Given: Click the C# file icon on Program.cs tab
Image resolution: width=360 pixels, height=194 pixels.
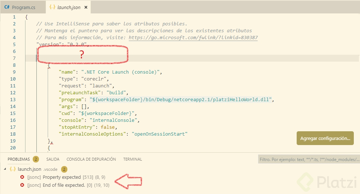Looking at the screenshot, I should coord(7,7).
